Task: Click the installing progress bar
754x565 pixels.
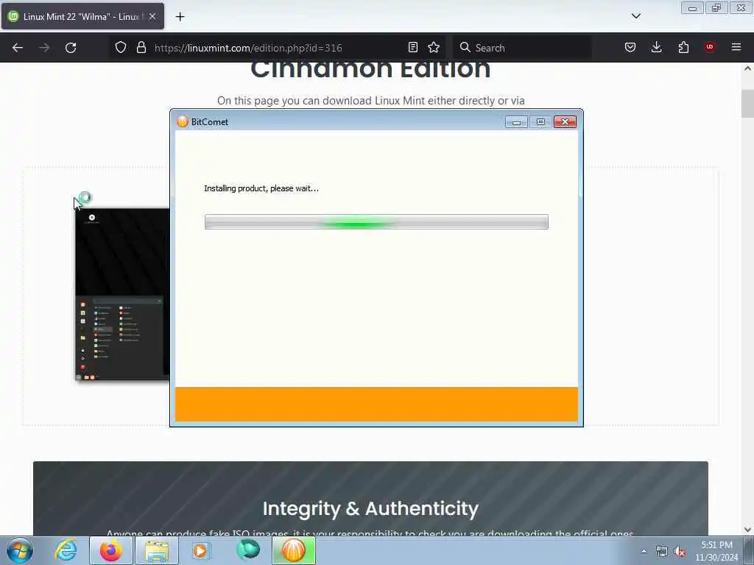Action: [376, 222]
